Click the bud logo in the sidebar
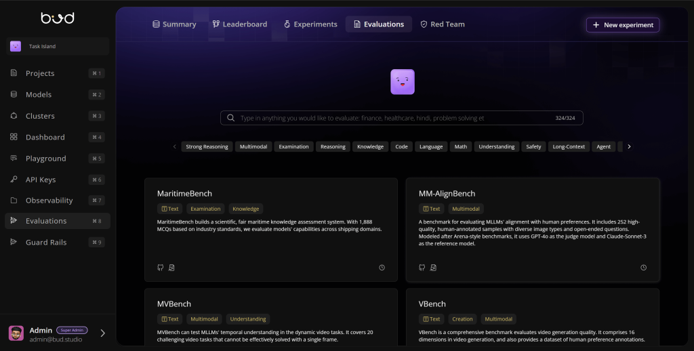 tap(56, 18)
